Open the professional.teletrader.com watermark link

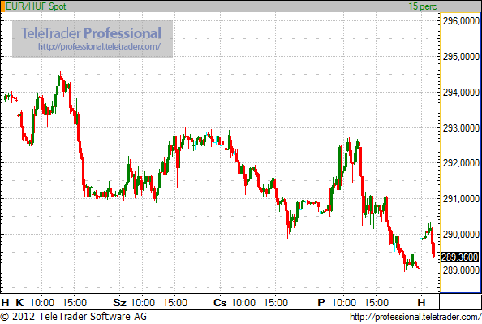pos(99,46)
